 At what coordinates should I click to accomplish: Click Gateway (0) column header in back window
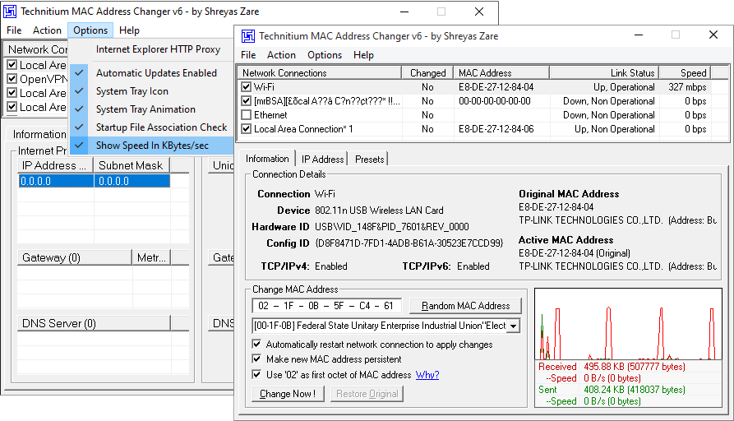(x=75, y=257)
